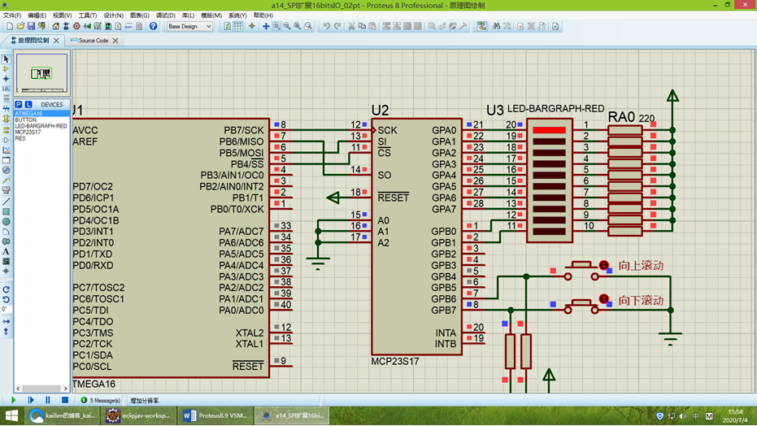Select the 2D Graphics Box tool
This screenshot has height=426, width=757.
pyautogui.click(x=6, y=212)
